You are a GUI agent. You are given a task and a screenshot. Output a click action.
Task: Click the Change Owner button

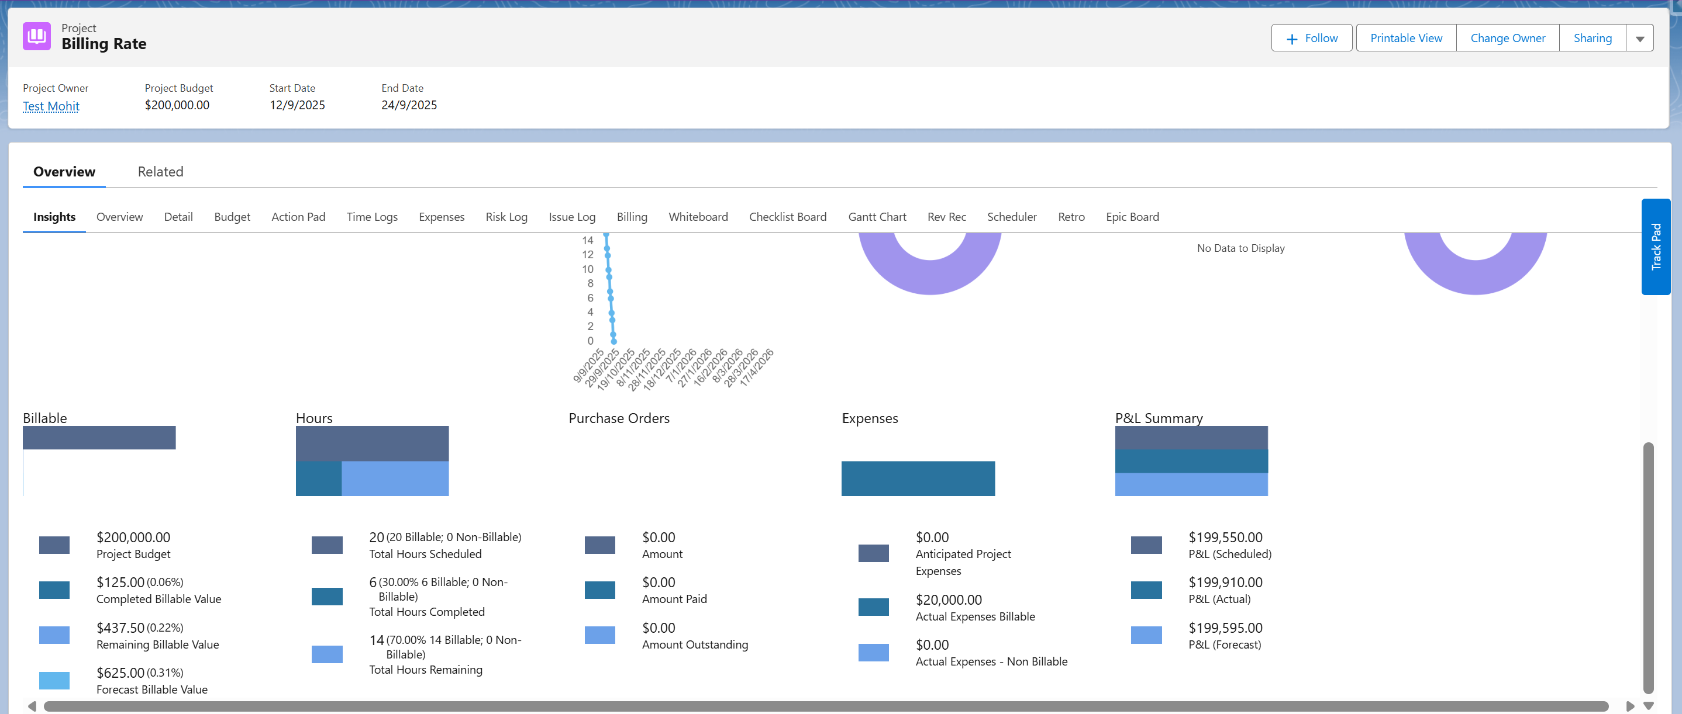[1508, 39]
